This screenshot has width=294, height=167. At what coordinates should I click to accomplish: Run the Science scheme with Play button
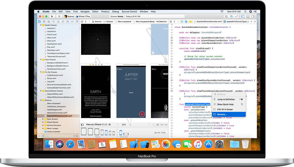click(52, 16)
